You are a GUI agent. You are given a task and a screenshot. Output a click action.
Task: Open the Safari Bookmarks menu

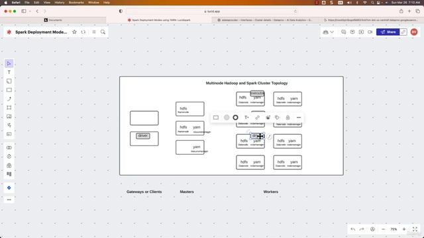[76, 3]
